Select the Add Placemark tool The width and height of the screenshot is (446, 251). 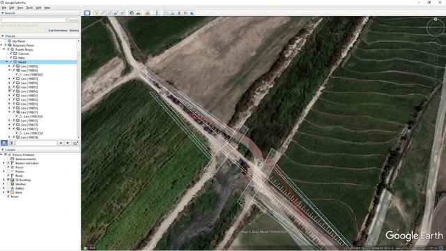pos(96,13)
